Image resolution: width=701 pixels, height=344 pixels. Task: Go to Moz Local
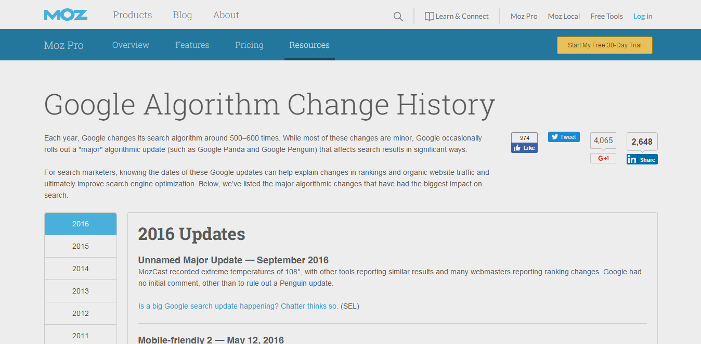coord(564,16)
